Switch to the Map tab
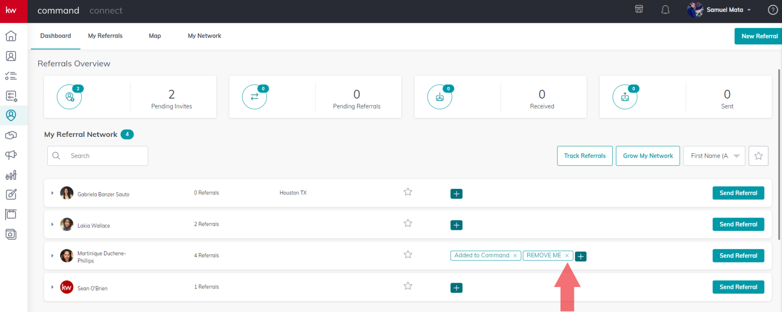 coord(155,36)
